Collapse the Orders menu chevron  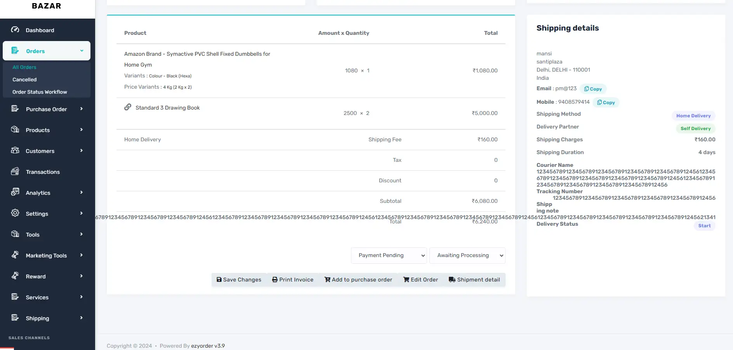click(82, 51)
